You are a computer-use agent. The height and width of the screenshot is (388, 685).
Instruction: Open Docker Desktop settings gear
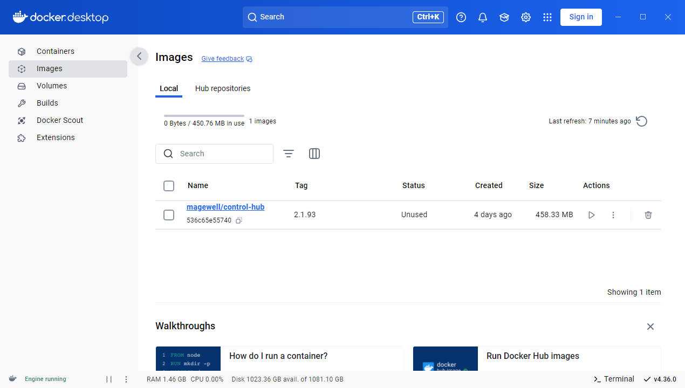(526, 17)
